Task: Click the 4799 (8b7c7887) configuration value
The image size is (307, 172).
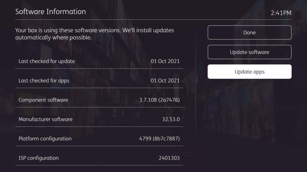Action: 158,139
